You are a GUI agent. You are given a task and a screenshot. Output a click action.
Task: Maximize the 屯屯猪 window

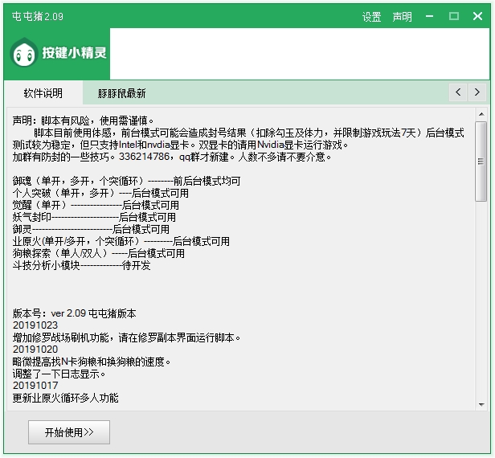[x=454, y=16]
